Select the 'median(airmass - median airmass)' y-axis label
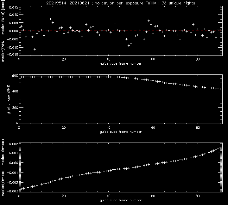Screen dimensions: 228x205 [3, 168]
